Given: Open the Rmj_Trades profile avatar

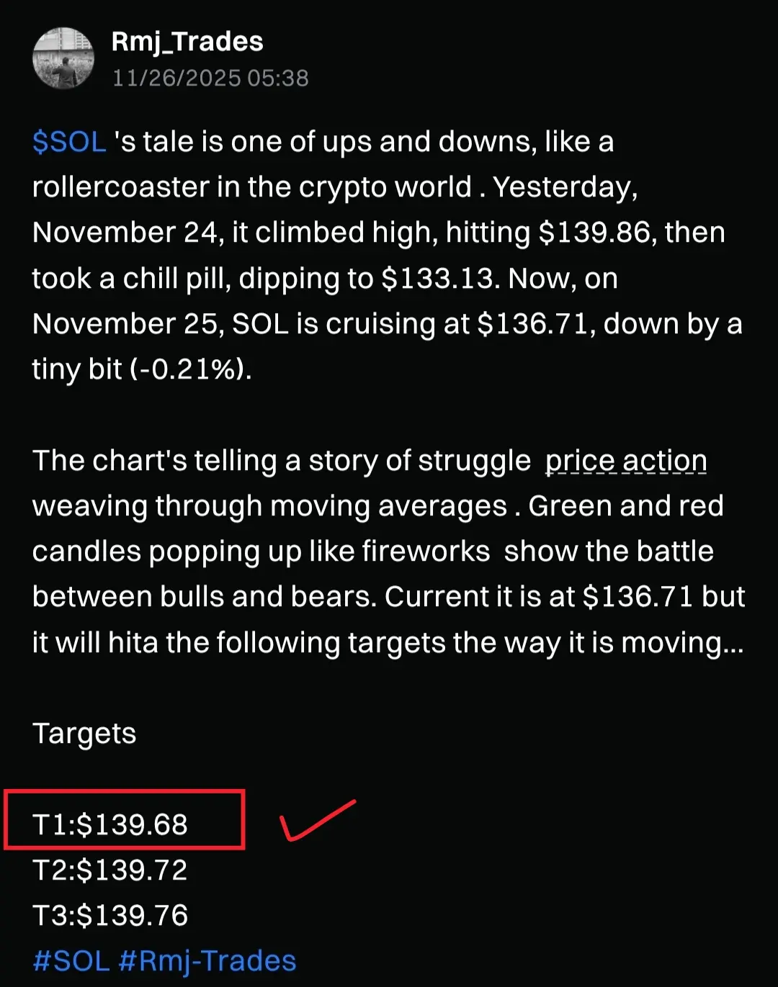Looking at the screenshot, I should coord(63,58).
